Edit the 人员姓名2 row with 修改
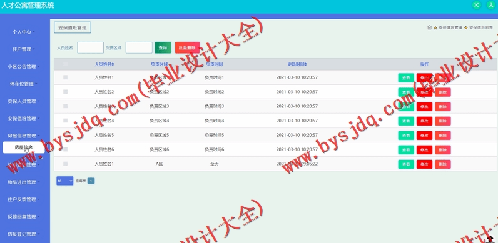 [x=424, y=92]
